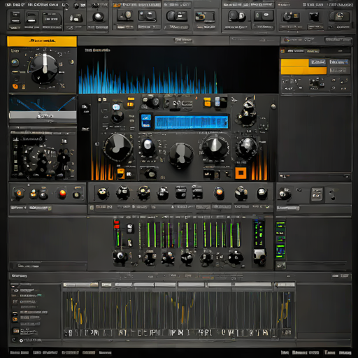
Task: Toggle the light-blue lit switch above small synth knob
Action: point(116,107)
